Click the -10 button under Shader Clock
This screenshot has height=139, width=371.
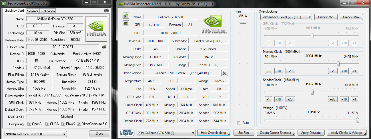[x=279, y=99]
